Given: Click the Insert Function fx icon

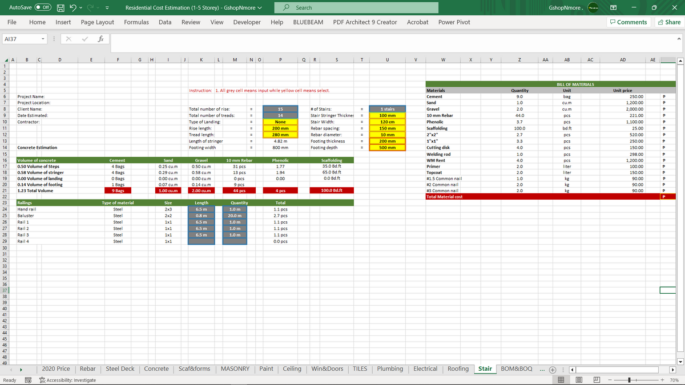Looking at the screenshot, I should pyautogui.click(x=100, y=39).
